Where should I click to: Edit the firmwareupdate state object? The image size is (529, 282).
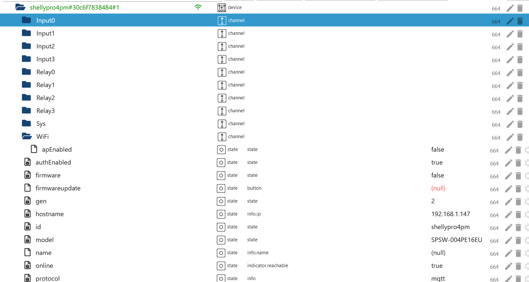pos(508,189)
